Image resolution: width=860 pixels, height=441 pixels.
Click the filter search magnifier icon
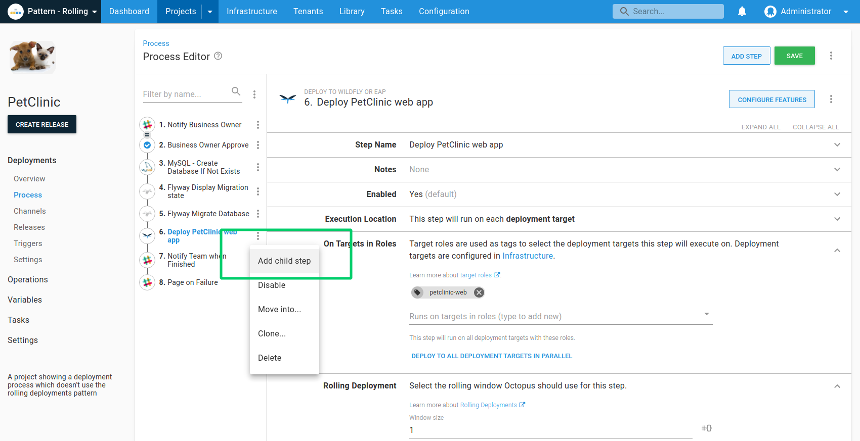coord(236,91)
